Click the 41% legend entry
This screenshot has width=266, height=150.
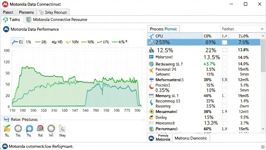[119, 42]
